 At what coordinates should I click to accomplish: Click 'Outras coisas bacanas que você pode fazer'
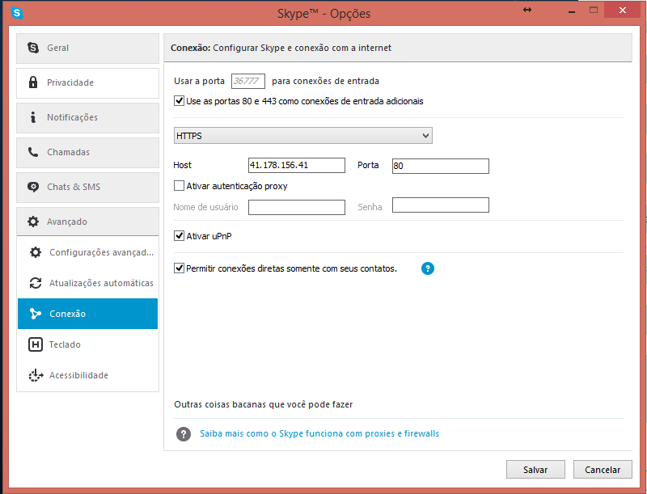(x=264, y=404)
